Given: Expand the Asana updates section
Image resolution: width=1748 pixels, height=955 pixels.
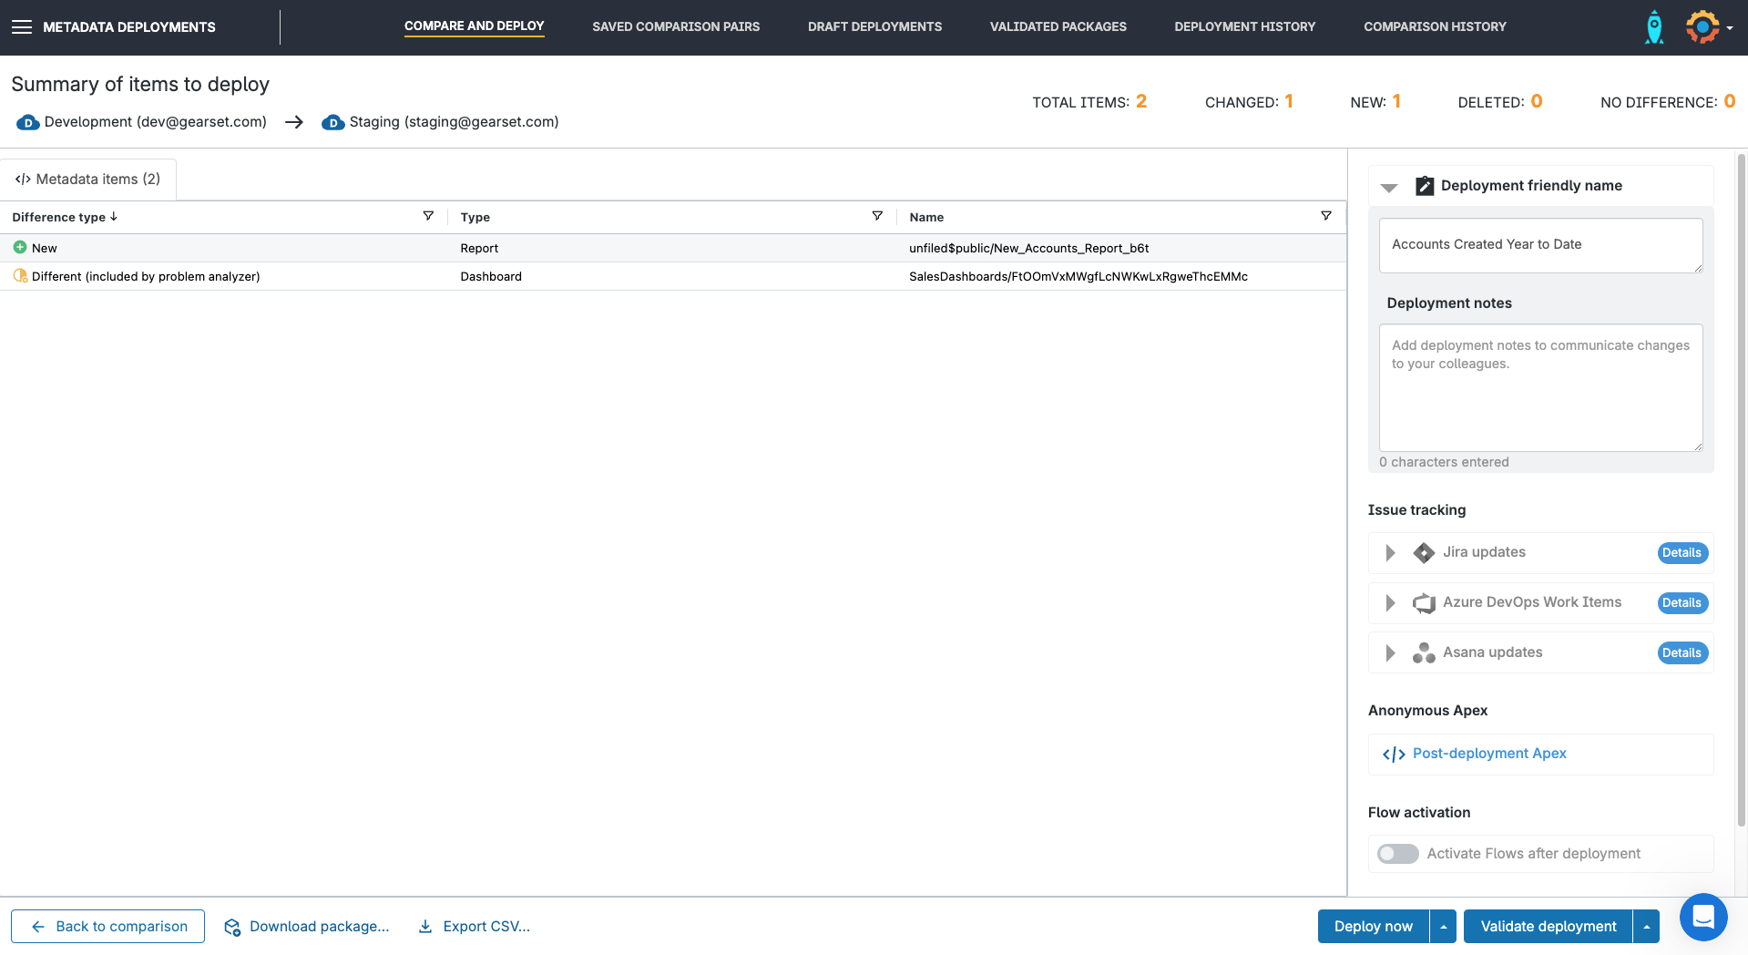Looking at the screenshot, I should [x=1390, y=653].
